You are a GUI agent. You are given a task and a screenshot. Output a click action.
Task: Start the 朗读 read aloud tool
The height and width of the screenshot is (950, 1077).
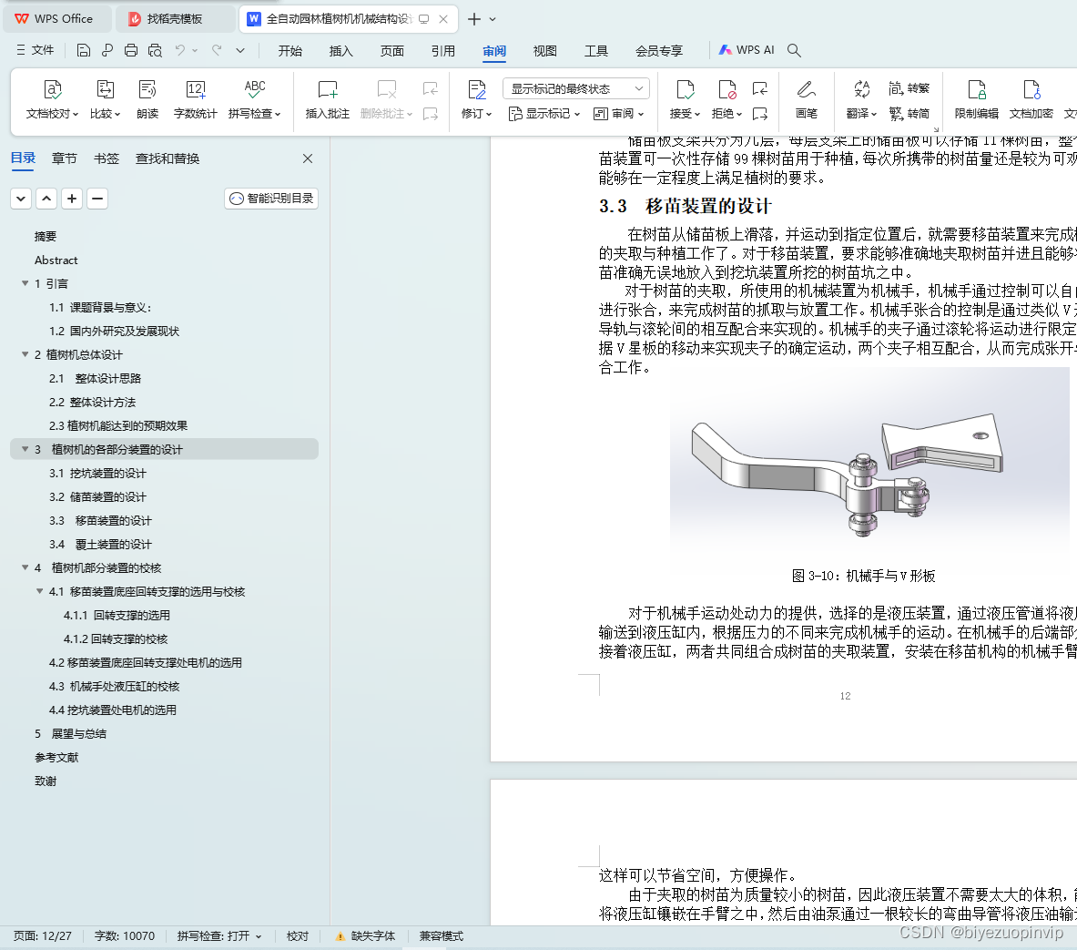coord(147,99)
